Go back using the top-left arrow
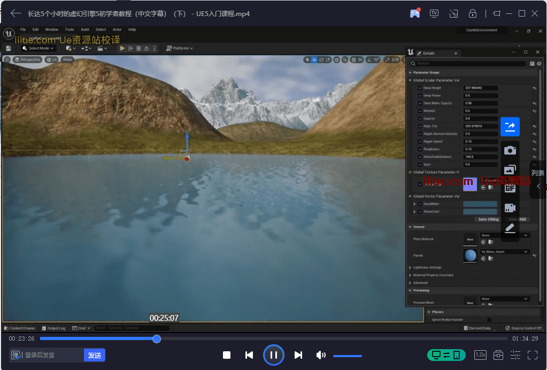Screen dimensions: 547x370 pos(16,13)
